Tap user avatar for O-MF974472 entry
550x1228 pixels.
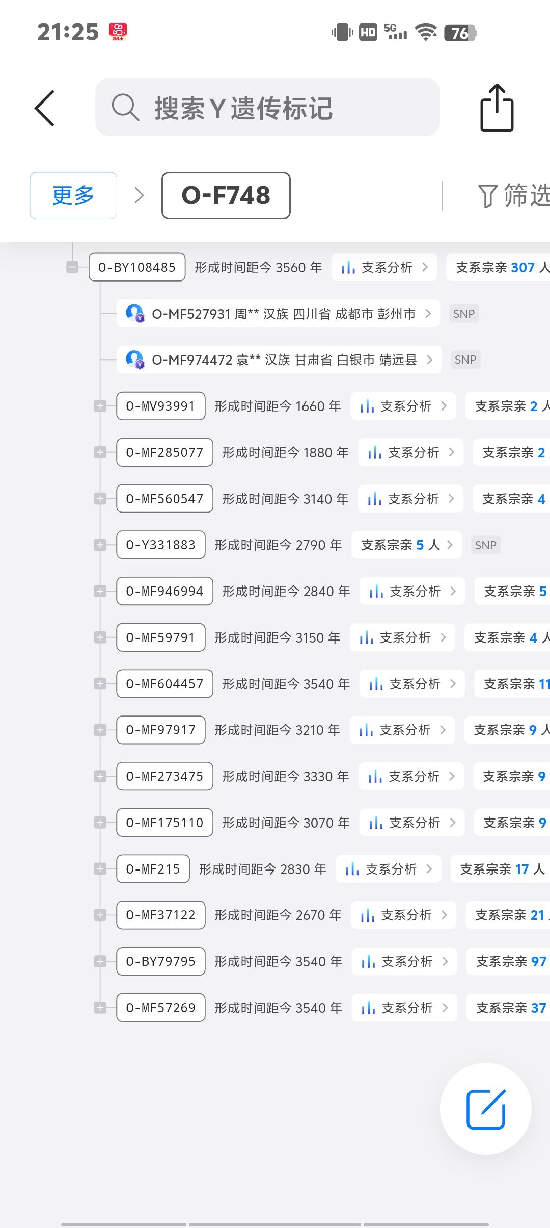[x=135, y=360]
